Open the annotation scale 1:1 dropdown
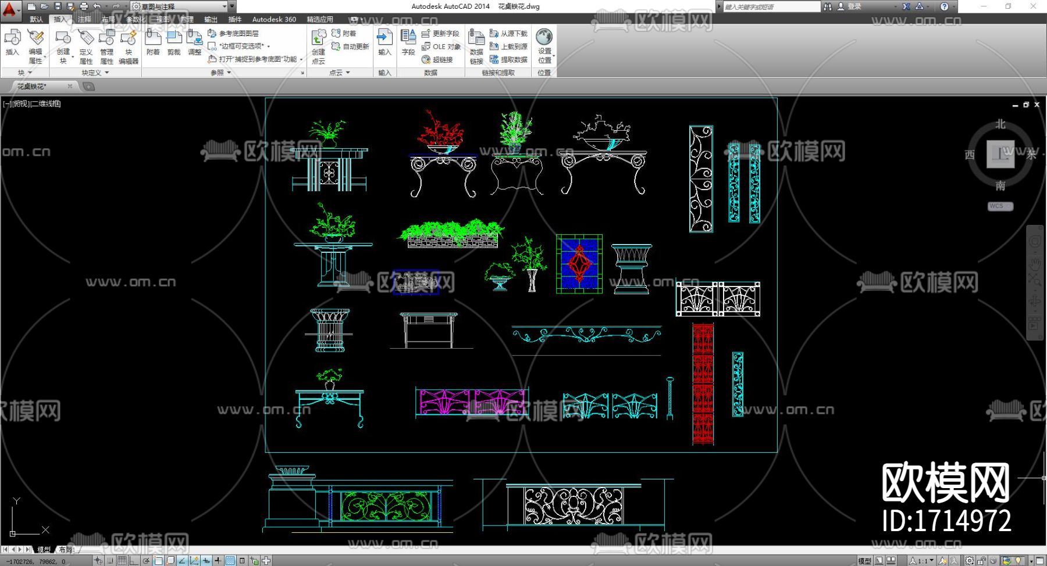The height and width of the screenshot is (566, 1047). point(923,561)
